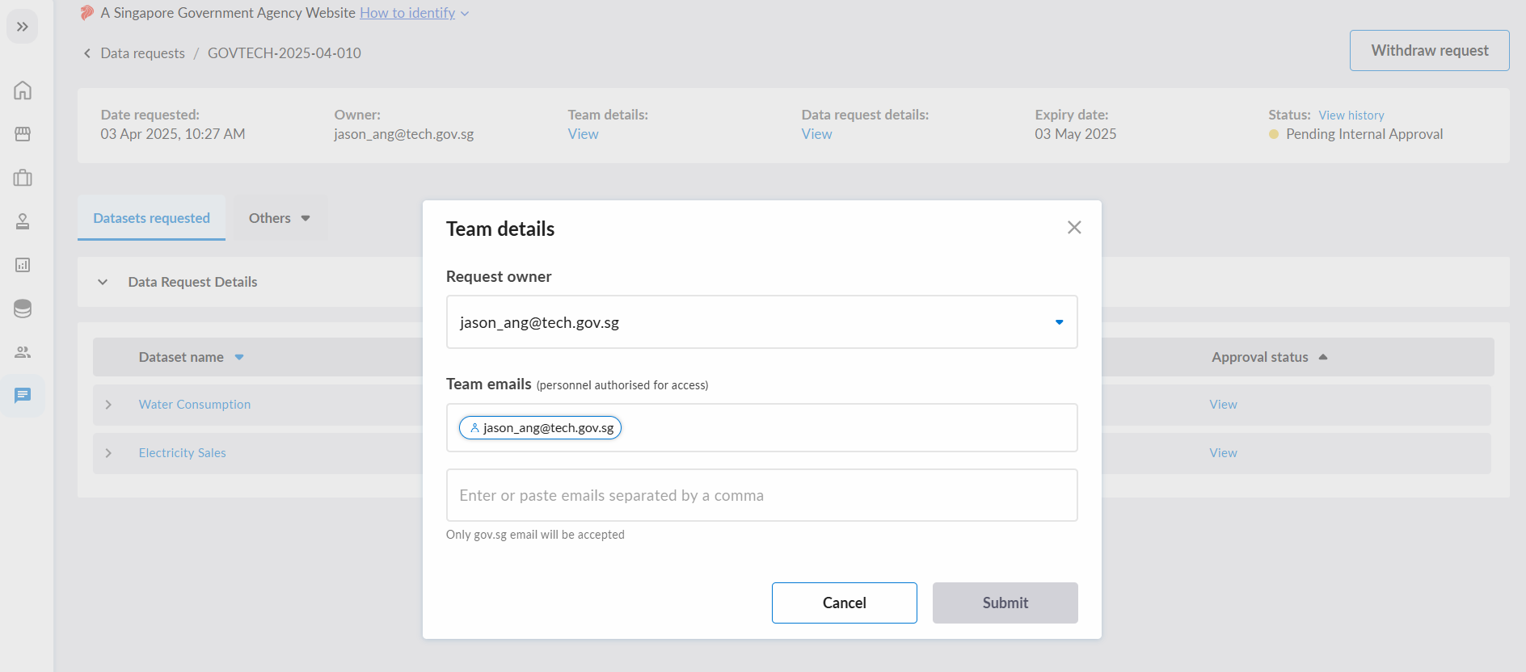
Task: Click the Submit button
Action: tap(1005, 603)
